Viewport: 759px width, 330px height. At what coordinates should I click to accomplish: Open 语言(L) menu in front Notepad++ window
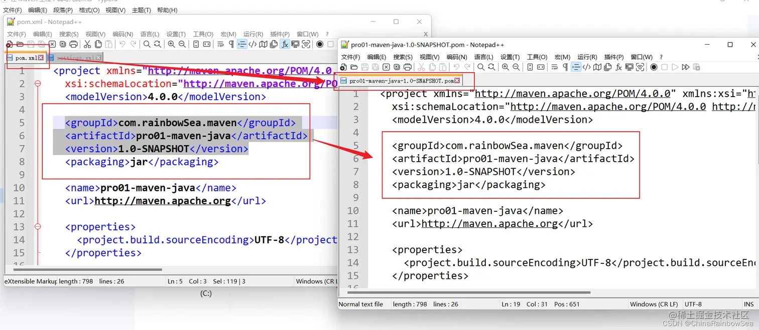pyautogui.click(x=484, y=57)
